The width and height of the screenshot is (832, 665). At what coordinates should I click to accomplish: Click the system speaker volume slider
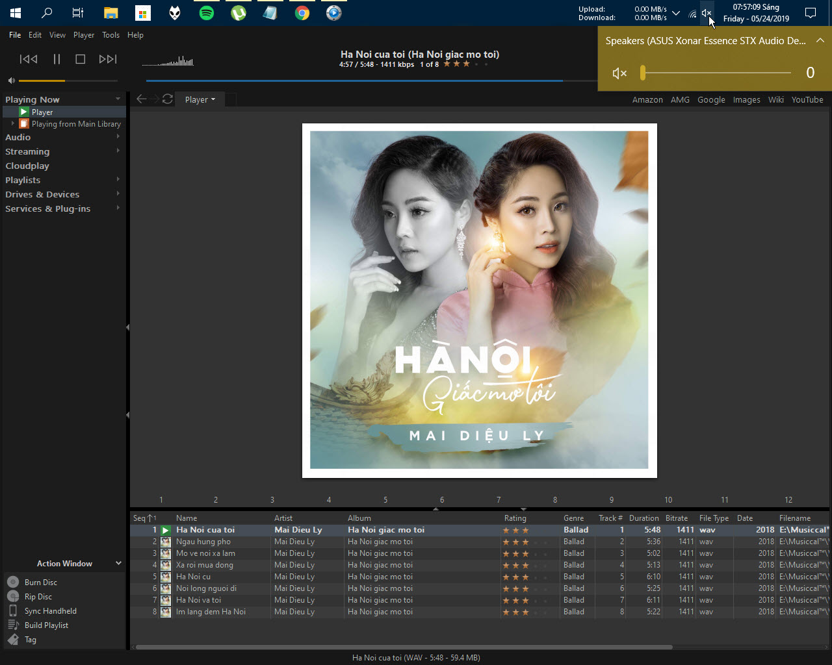pos(715,73)
